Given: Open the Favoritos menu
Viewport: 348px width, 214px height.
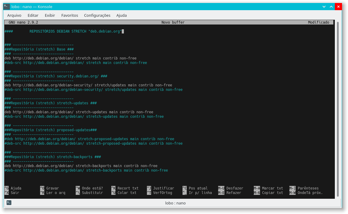Looking at the screenshot, I should (70, 15).
